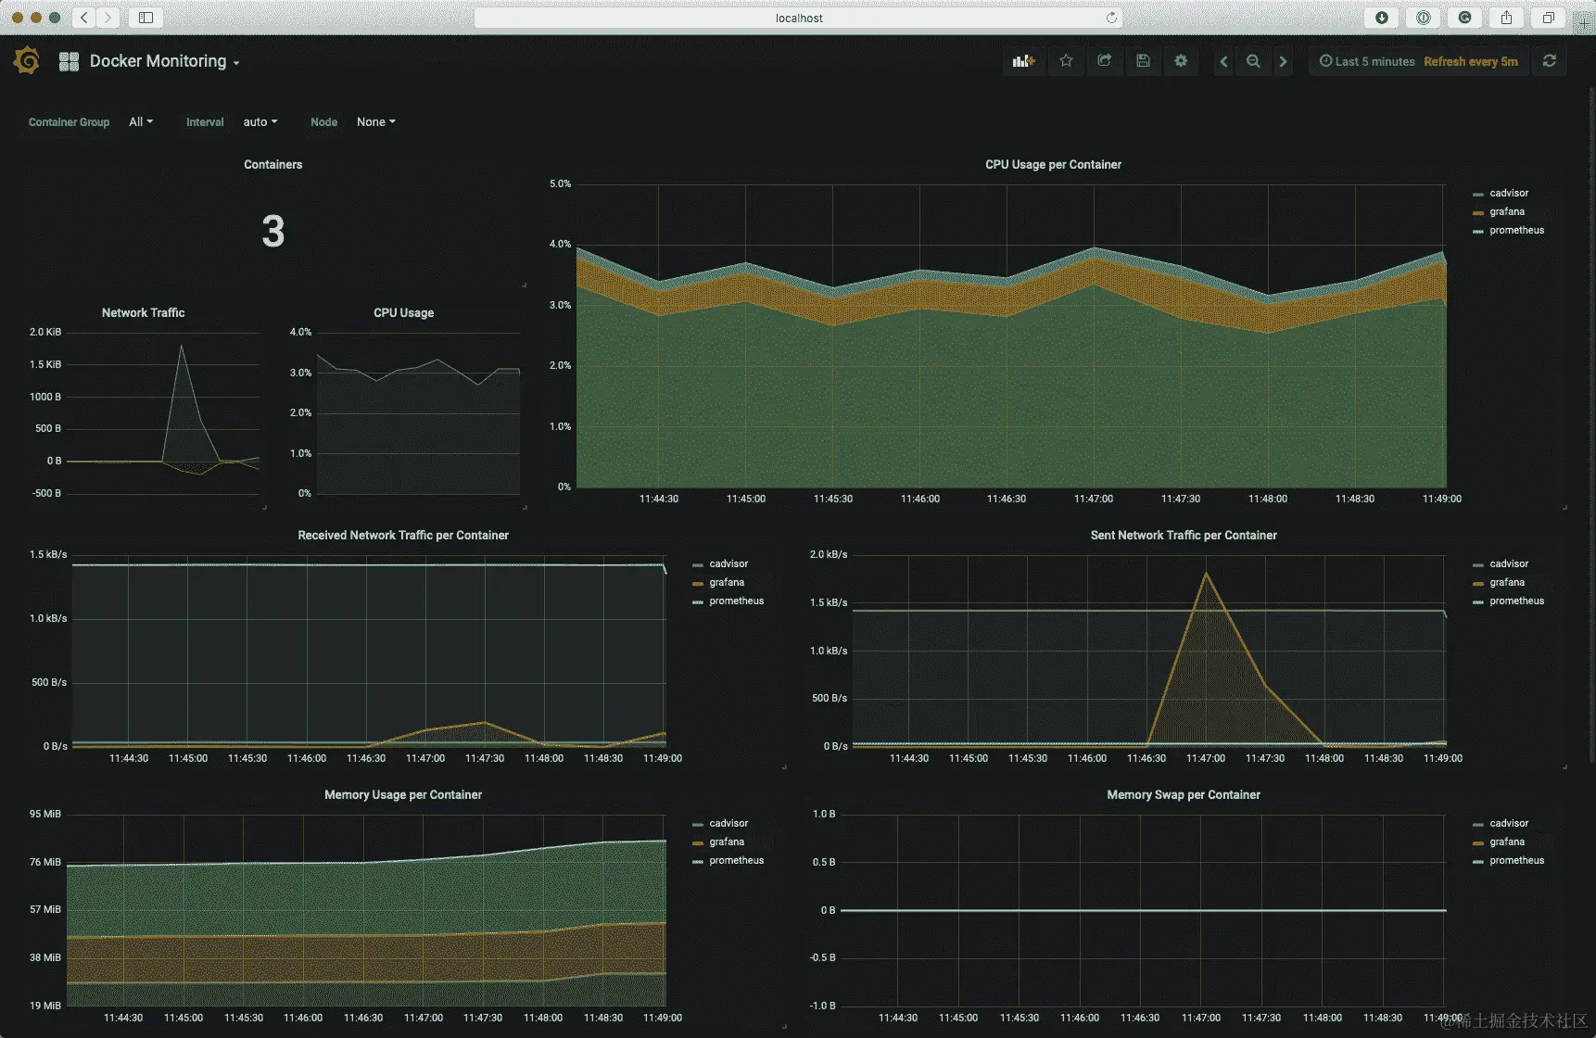Image resolution: width=1596 pixels, height=1038 pixels.
Task: Click Sent Network Traffic per Container title
Action: 1184,536
